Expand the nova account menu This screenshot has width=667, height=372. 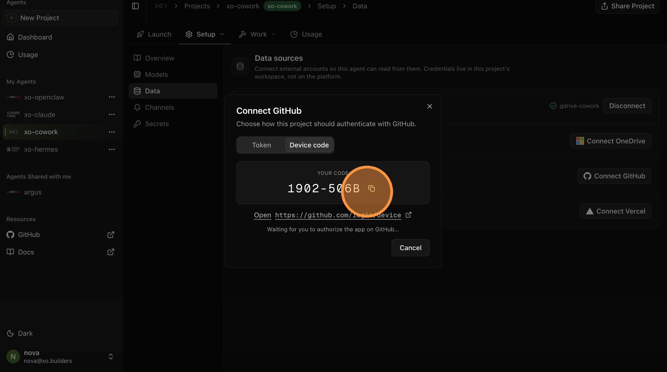[111, 356]
